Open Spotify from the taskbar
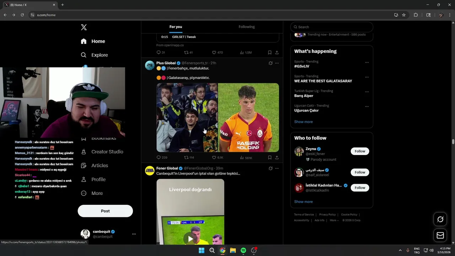The image size is (455, 256). coord(243,250)
